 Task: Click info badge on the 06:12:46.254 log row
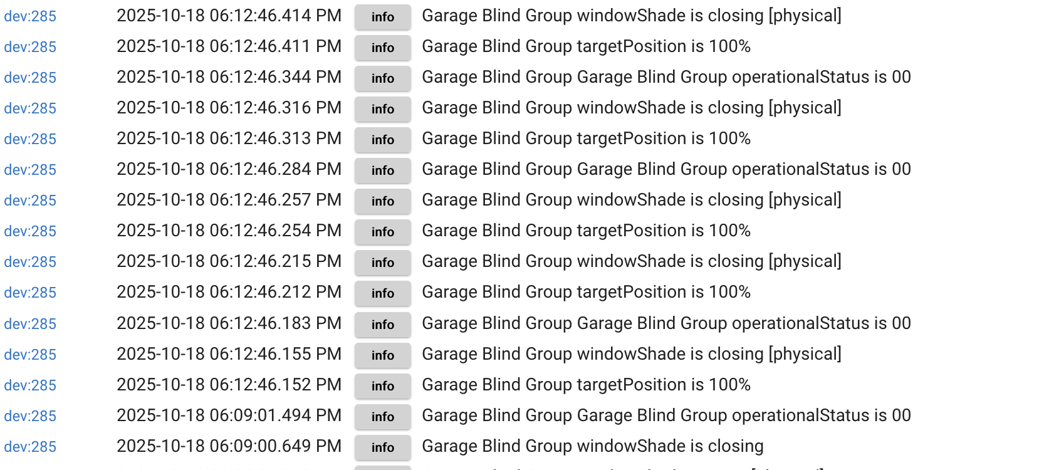382,232
